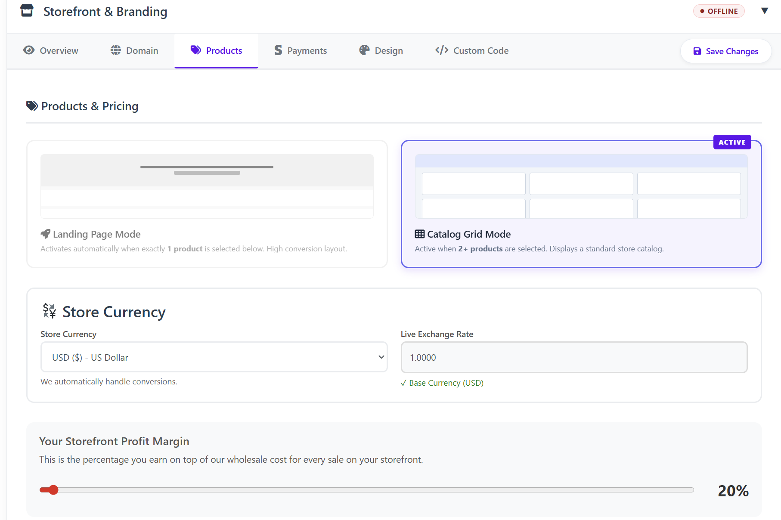Click the dollar icon beside Payments
Image resolution: width=781 pixels, height=520 pixels.
[x=278, y=50]
